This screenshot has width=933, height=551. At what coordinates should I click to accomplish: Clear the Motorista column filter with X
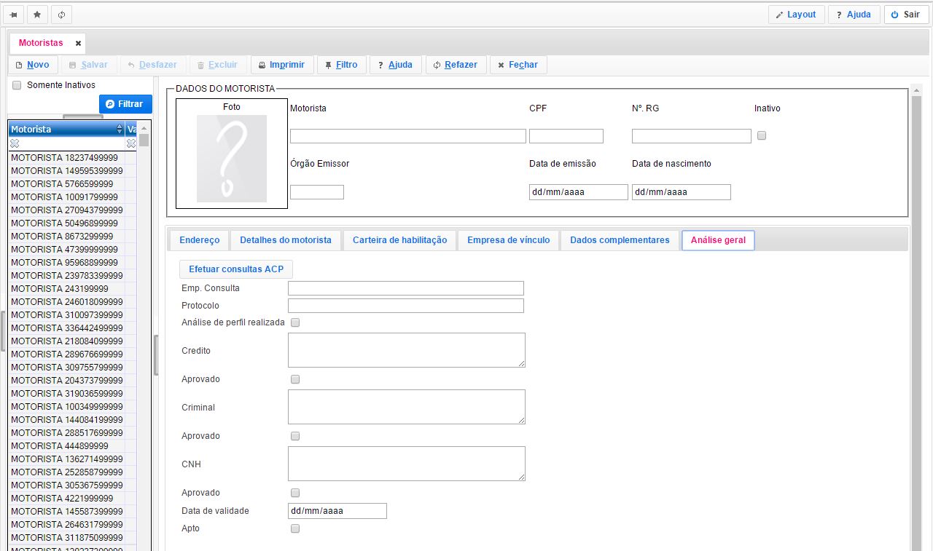pyautogui.click(x=15, y=143)
